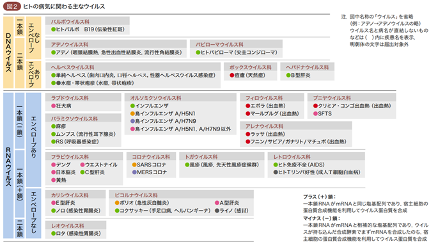
Task: Click the ヘルペスウイルス科 heading
Action: 73,67
